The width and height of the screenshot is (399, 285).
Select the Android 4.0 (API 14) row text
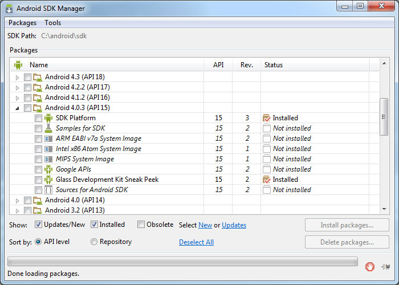click(x=75, y=200)
